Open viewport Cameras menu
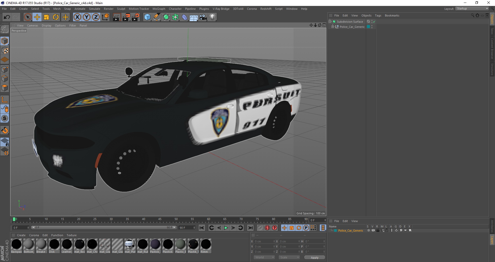 [x=32, y=26]
